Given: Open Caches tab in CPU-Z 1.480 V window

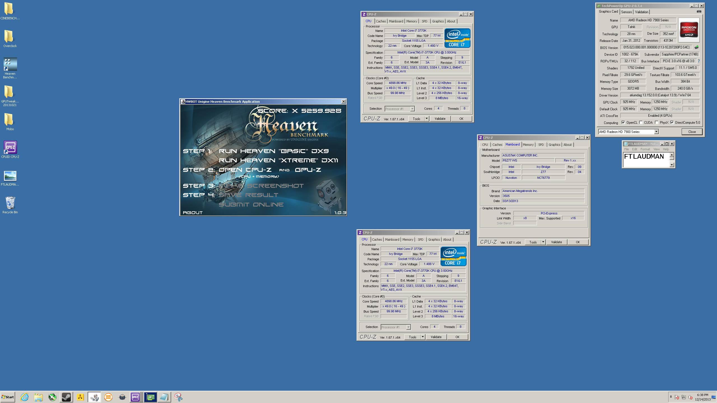Looking at the screenshot, I should [x=381, y=21].
